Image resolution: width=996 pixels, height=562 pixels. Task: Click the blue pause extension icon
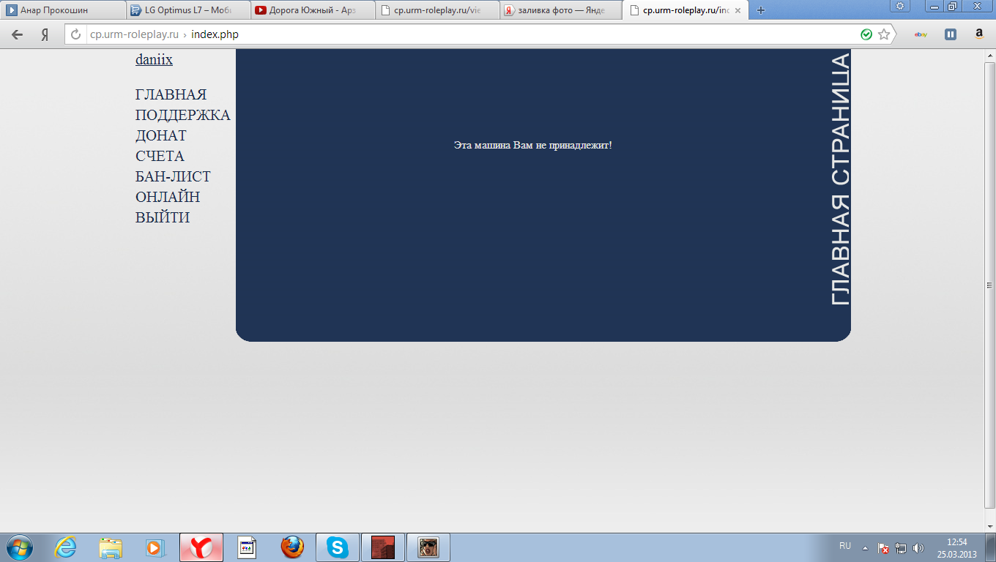(x=951, y=34)
